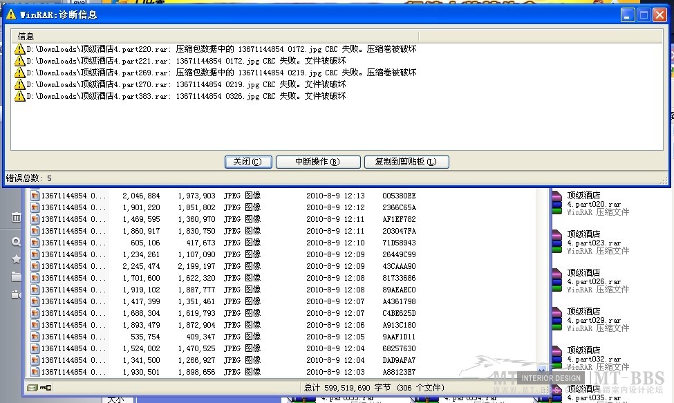This screenshot has height=403, width=674.
Task: Select the 顶级酒店4.part032.rar archive icon
Action: click(x=556, y=357)
